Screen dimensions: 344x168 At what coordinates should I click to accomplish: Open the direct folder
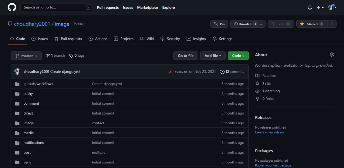coord(28,113)
